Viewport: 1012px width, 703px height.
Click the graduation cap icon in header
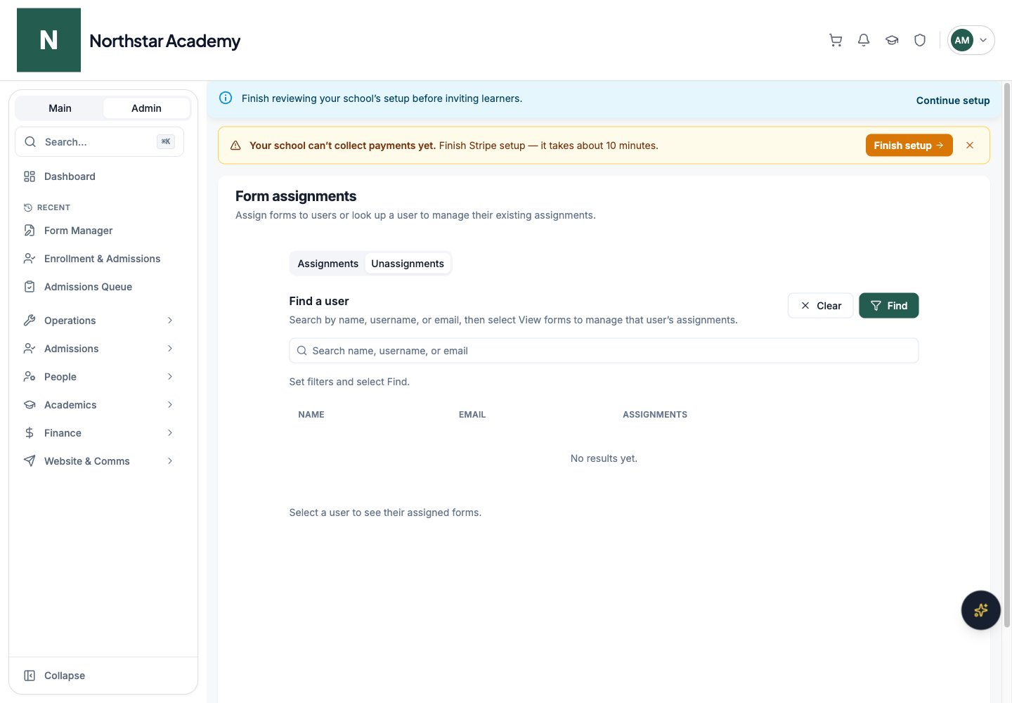pyautogui.click(x=892, y=40)
